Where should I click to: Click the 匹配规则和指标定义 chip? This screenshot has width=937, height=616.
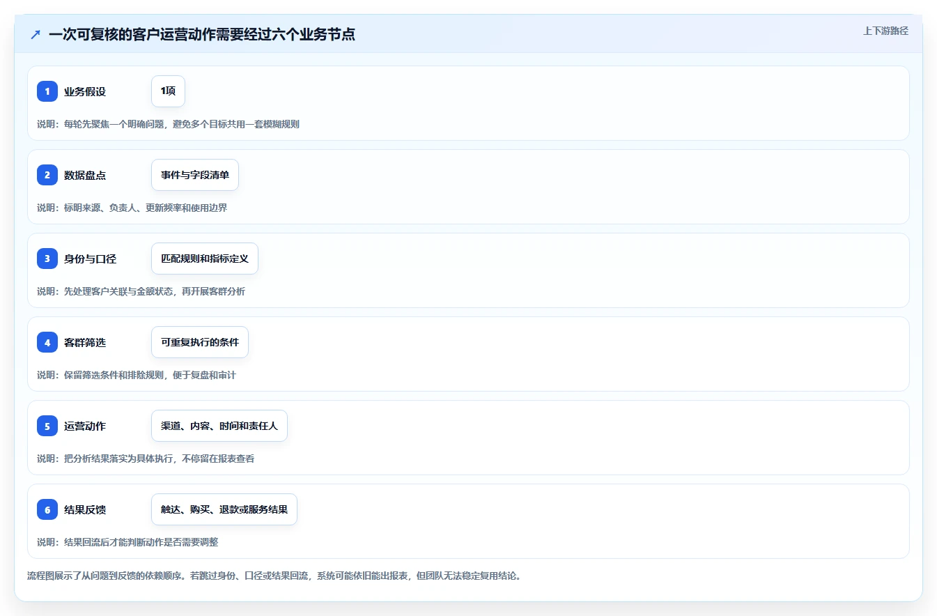205,259
